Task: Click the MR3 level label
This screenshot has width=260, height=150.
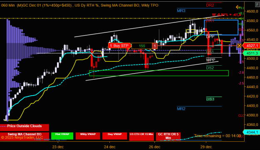Action: (x=181, y=11)
